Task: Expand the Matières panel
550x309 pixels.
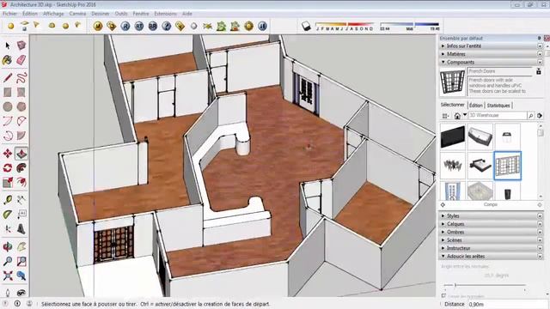Action: click(491, 54)
